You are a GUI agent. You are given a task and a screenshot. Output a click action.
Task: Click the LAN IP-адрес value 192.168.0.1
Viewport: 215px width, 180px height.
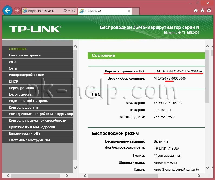[162, 110]
